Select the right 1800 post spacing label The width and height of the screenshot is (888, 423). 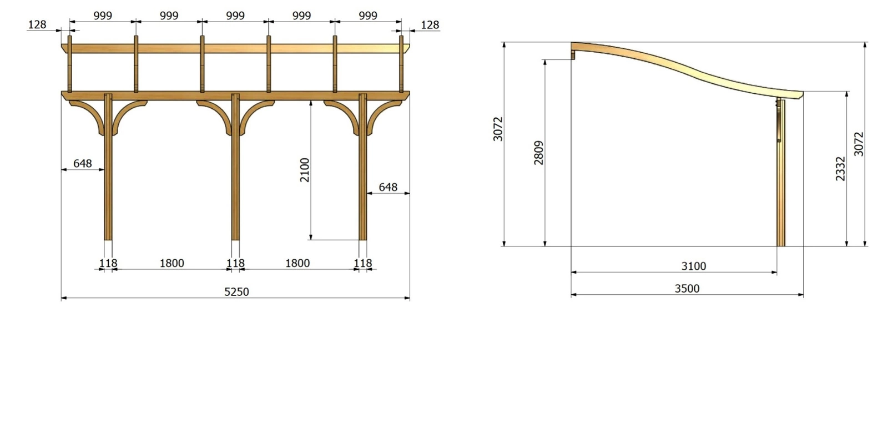pyautogui.click(x=297, y=263)
